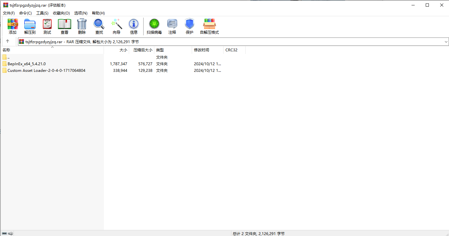The height and width of the screenshot is (236, 449).
Task: Click the Extract To (解压到) icon
Action: point(30,24)
